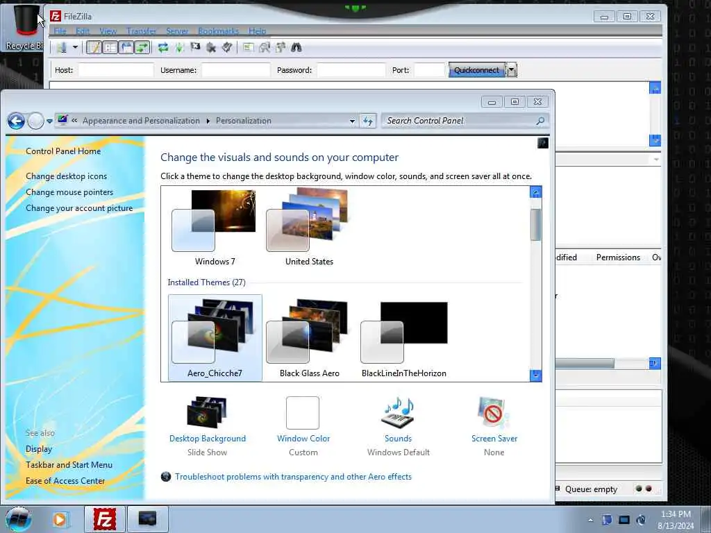Screen dimensions: 711x533
Task: Open Help menu in FileZilla
Action: 257,31
